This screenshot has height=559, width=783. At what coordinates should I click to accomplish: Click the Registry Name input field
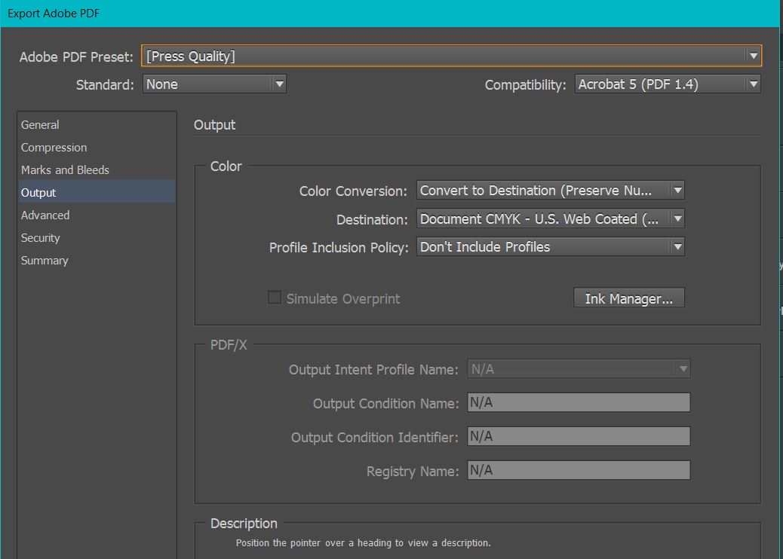coord(579,471)
